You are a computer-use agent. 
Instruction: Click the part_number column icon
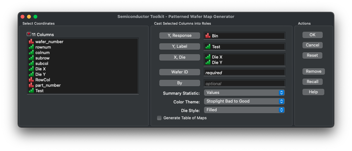tap(31, 85)
